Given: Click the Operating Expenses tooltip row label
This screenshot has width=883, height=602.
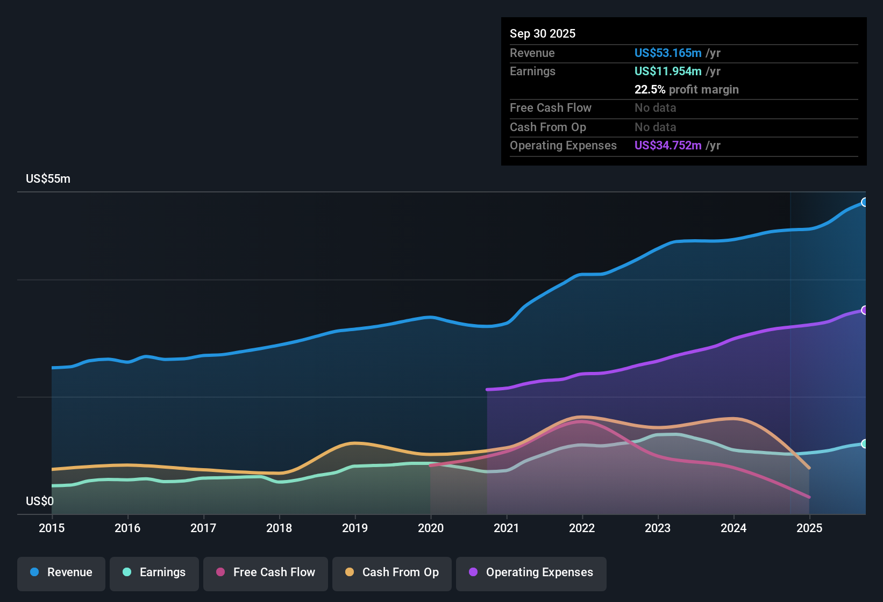Looking at the screenshot, I should click(563, 145).
